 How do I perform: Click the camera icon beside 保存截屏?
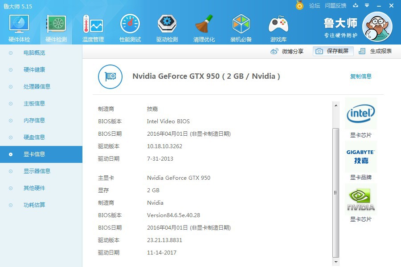tap(319, 51)
